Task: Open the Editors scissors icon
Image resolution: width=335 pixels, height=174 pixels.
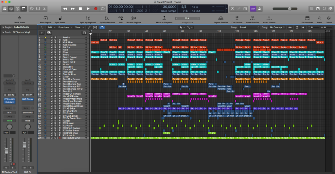Action: pyautogui.click(x=44, y=9)
